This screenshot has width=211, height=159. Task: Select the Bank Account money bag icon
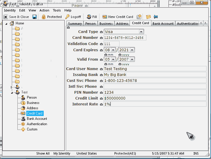[x=23, y=119]
